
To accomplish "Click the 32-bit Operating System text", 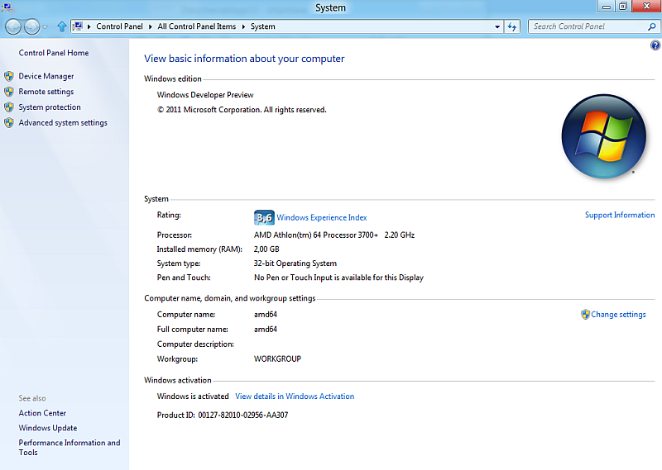I will 295,263.
